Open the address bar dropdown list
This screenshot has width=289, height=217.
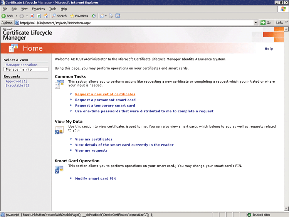[x=255, y=23]
